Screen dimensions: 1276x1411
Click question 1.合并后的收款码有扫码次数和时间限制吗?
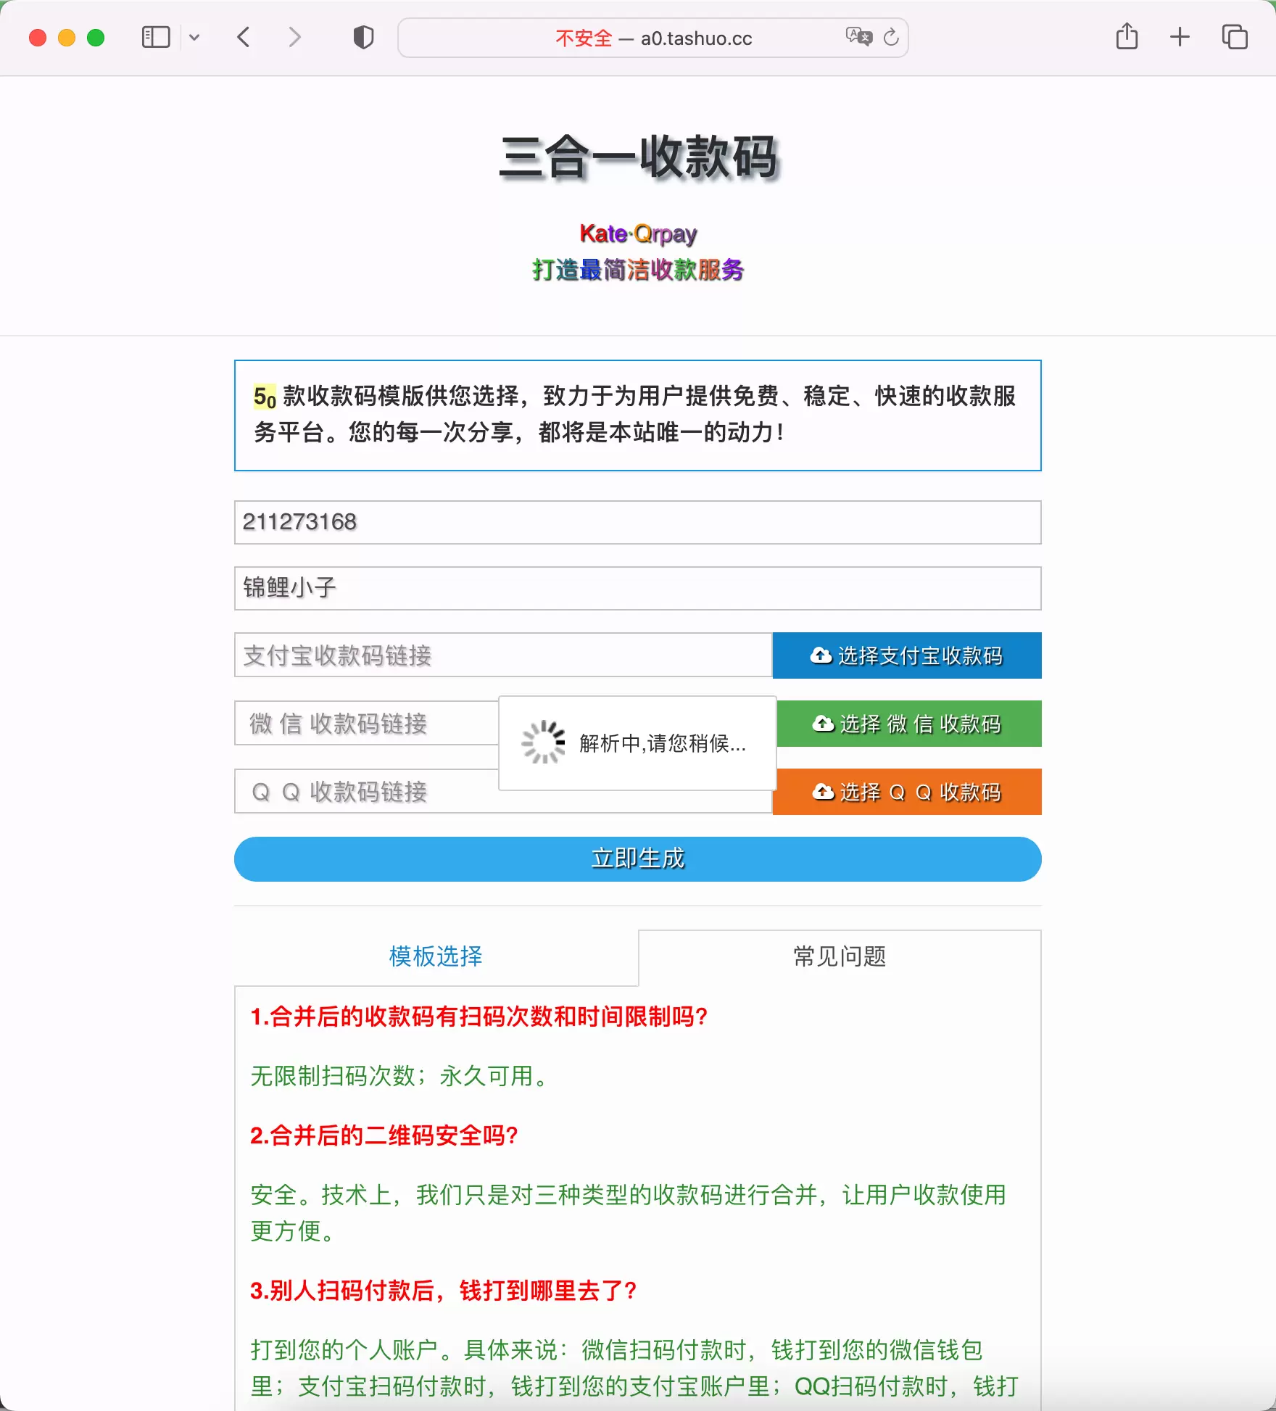(x=478, y=1017)
